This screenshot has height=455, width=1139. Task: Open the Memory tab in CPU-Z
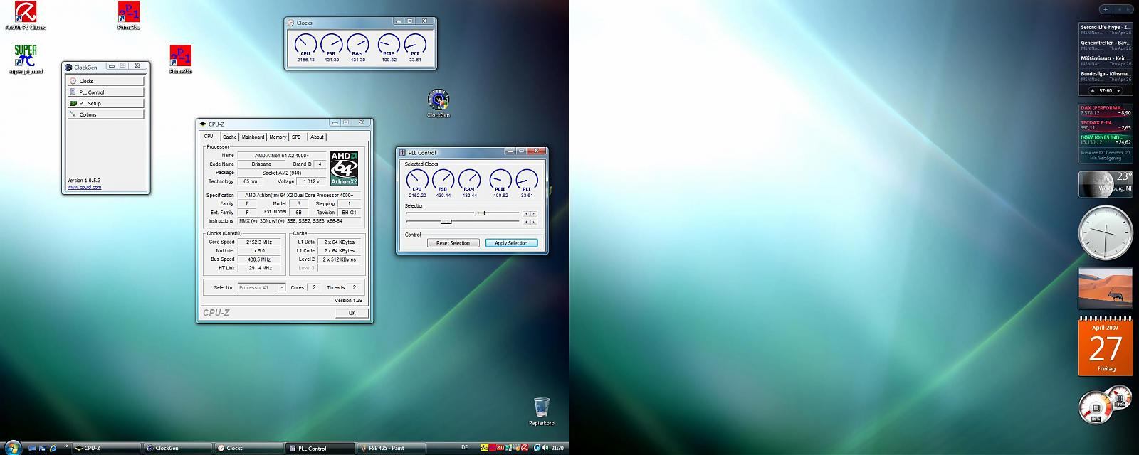pos(278,137)
